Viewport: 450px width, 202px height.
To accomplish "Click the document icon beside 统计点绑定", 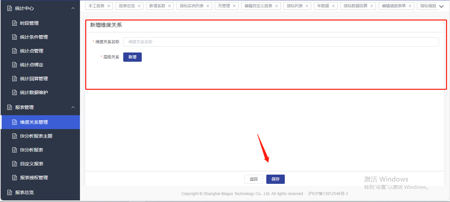I will click(14, 65).
